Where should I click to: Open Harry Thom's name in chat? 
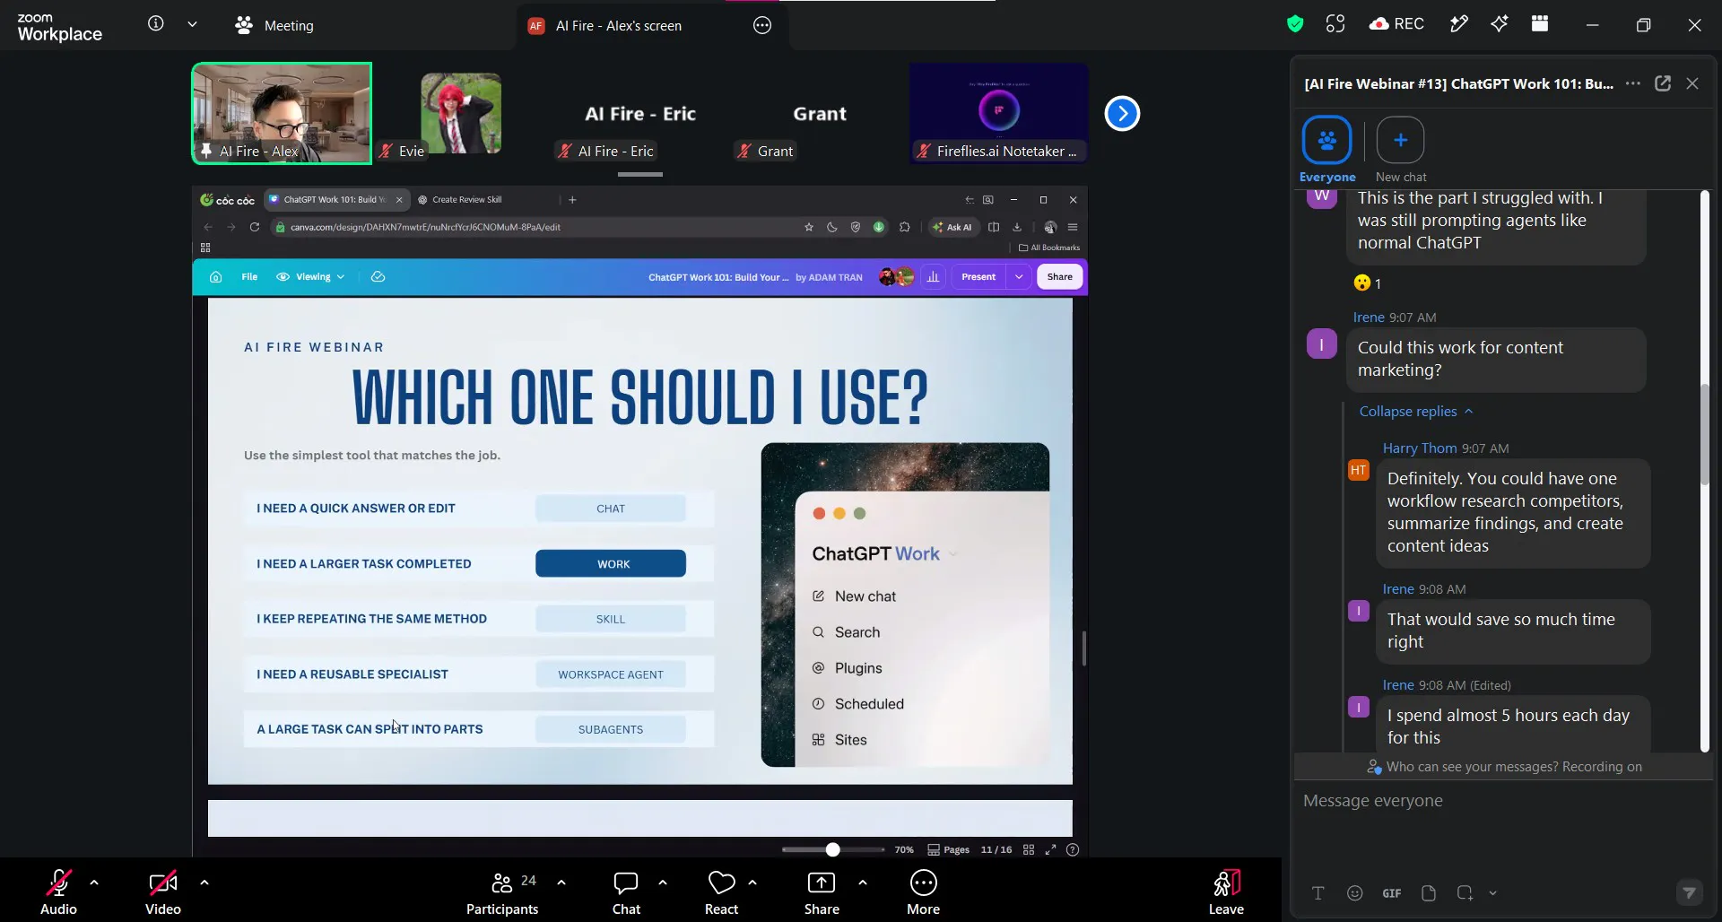[x=1420, y=448]
